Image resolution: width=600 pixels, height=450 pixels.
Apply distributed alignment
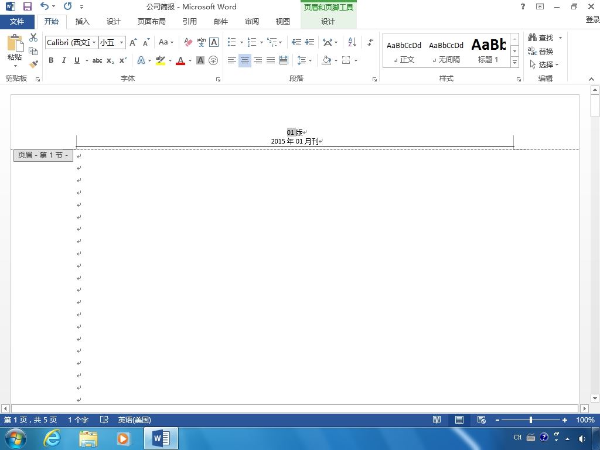click(x=284, y=60)
